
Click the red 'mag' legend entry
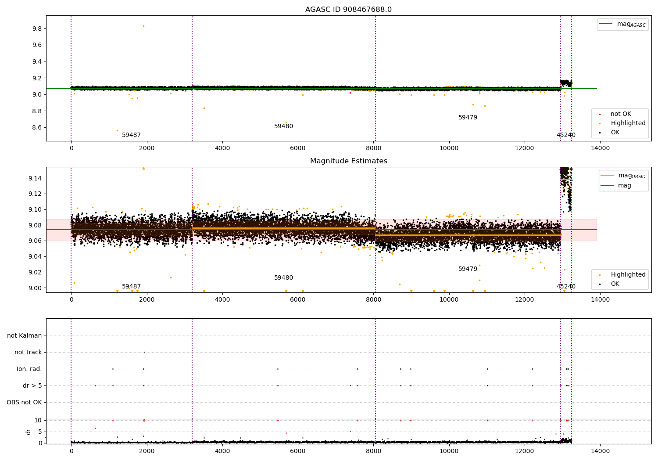click(x=616, y=185)
